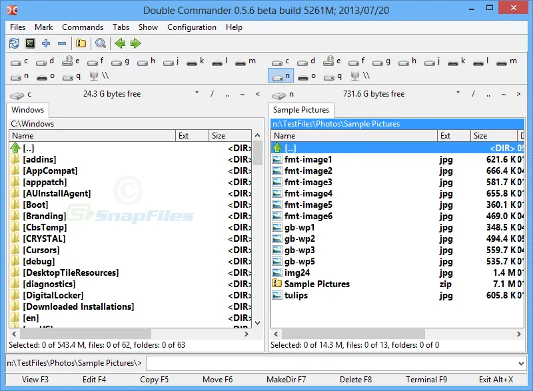Screen dimensions: 533x391
Task: Open the Tabs menu
Action: 121,27
